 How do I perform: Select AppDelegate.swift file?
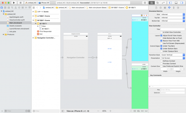pyautogui.click(x=16, y=17)
